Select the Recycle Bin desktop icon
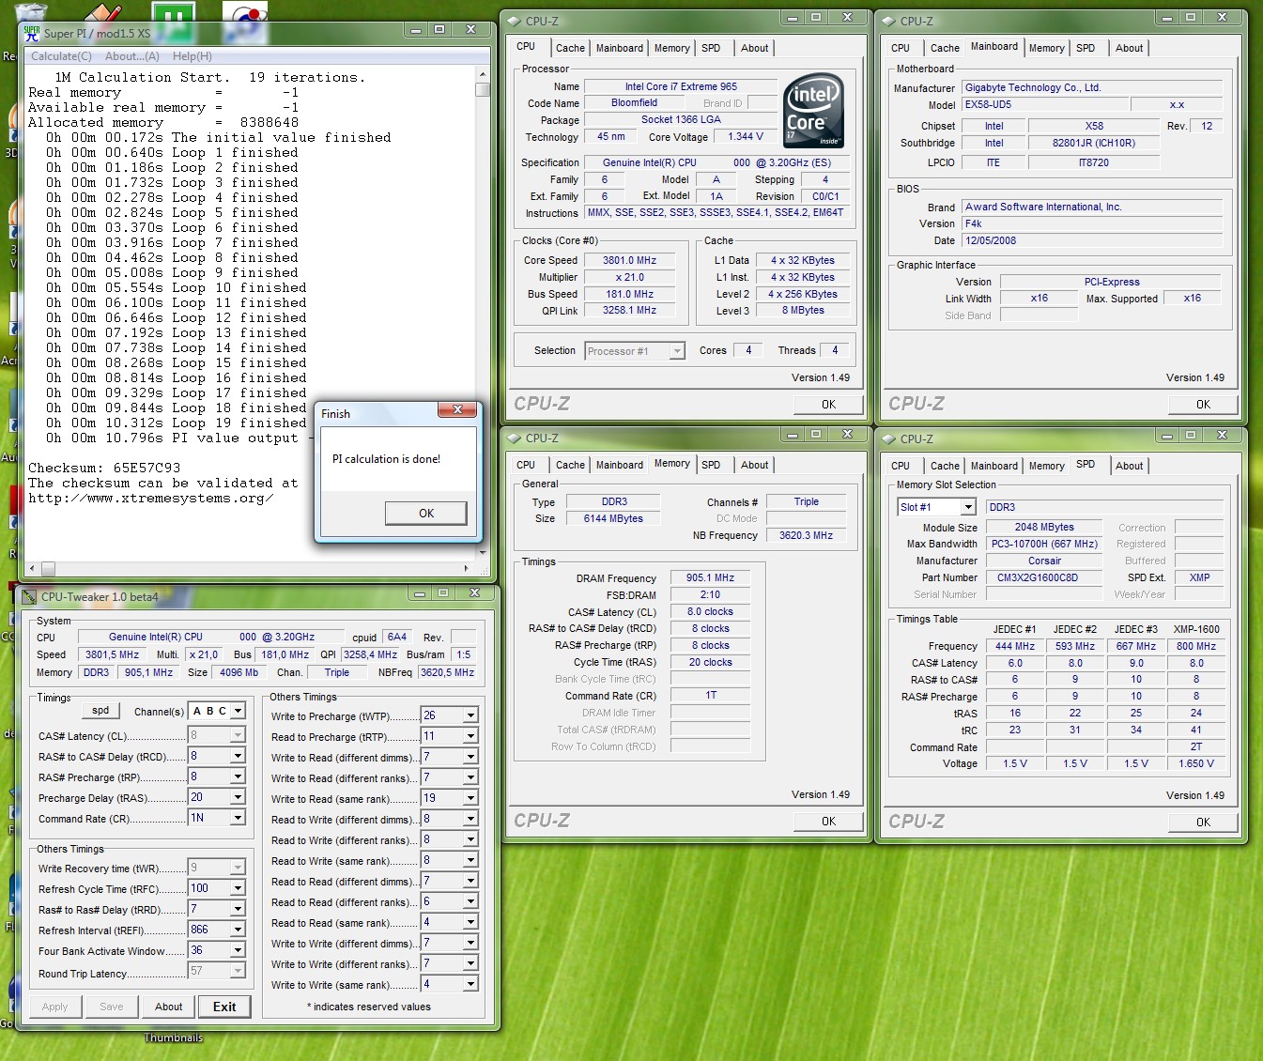Image resolution: width=1263 pixels, height=1061 pixels. tap(31, 11)
